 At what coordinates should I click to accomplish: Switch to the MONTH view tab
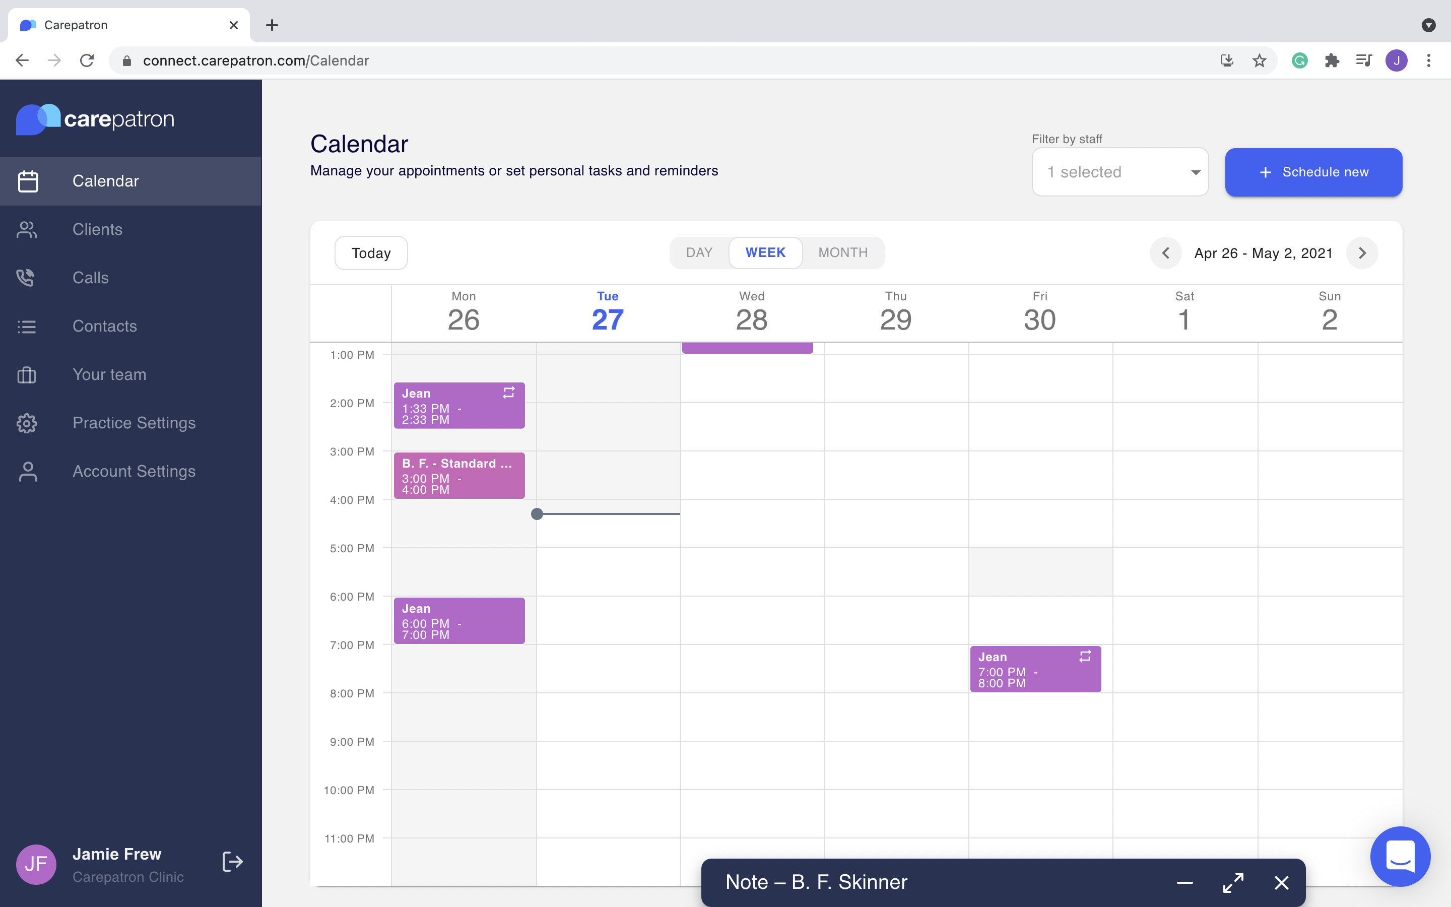tap(842, 252)
